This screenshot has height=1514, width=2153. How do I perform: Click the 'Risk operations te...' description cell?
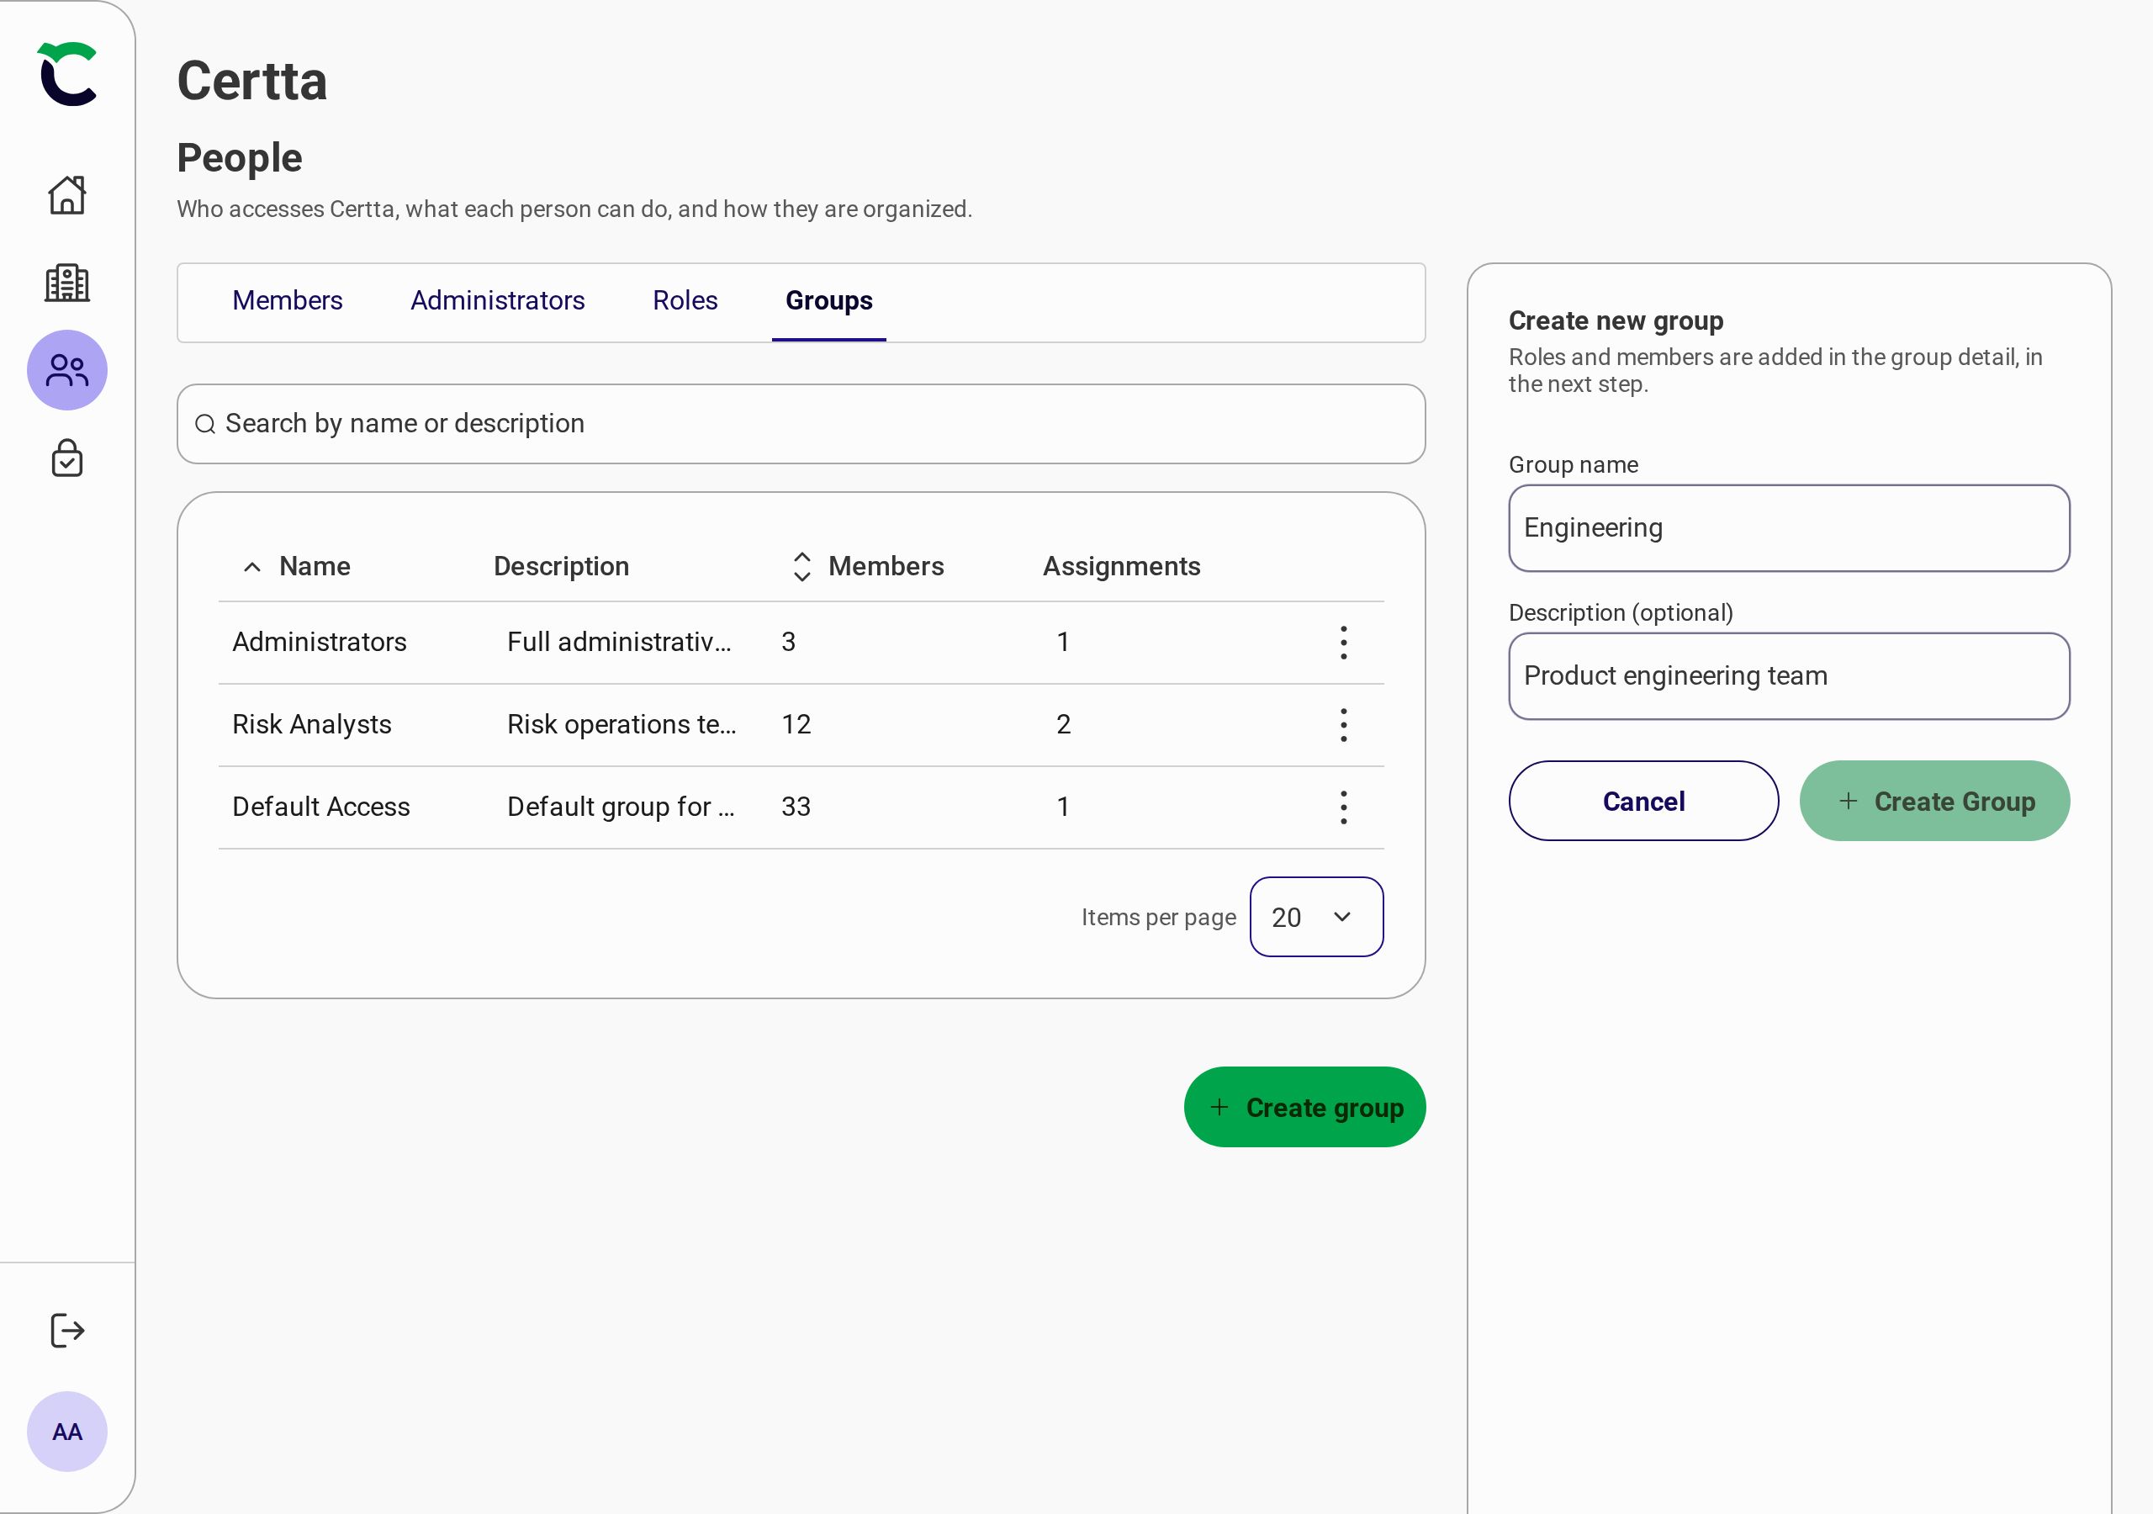click(622, 725)
